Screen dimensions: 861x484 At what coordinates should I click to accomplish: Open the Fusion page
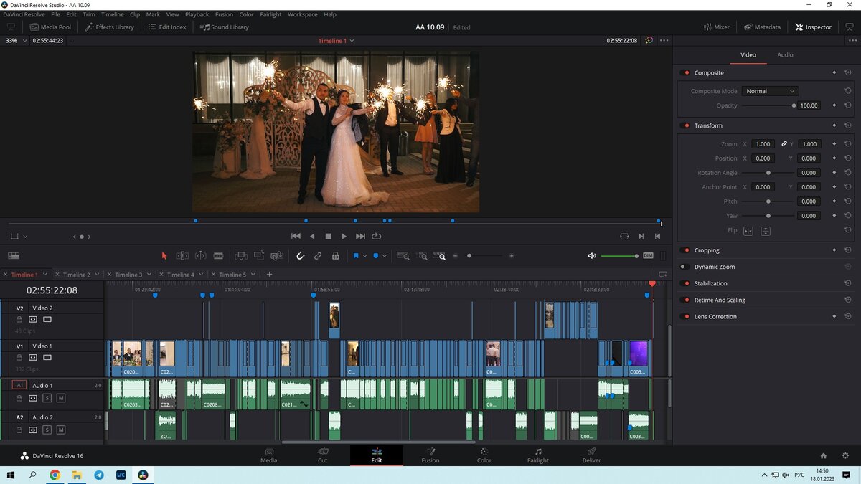[430, 455]
